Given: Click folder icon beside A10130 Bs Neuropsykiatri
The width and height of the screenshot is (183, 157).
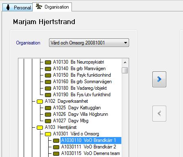Looking at the screenshot, I should [x=48, y=62].
